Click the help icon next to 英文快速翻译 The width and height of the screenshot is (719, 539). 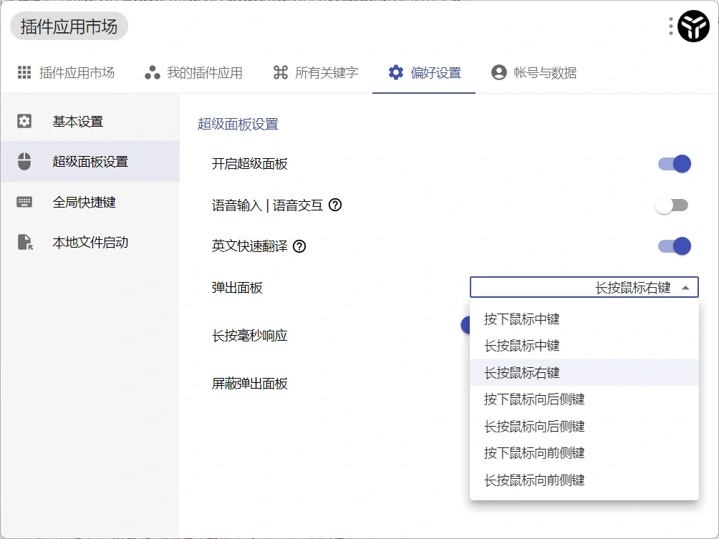[x=299, y=246]
